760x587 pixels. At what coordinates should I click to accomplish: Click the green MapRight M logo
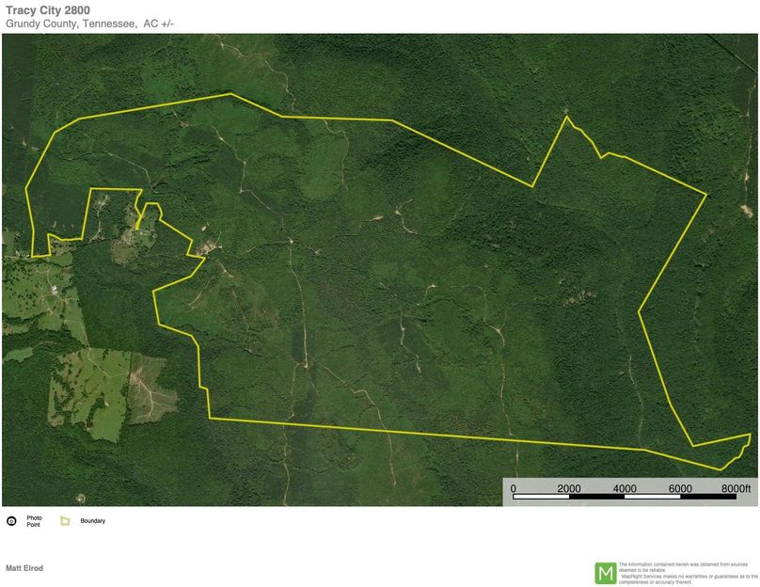[606, 573]
